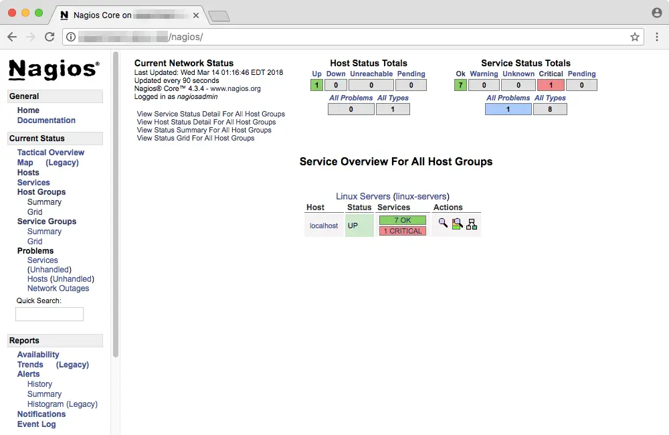Open the (Legacy) map link
Image resolution: width=669 pixels, height=435 pixels.
pyautogui.click(x=62, y=163)
